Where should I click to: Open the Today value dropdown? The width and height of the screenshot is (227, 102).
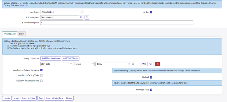113,64
